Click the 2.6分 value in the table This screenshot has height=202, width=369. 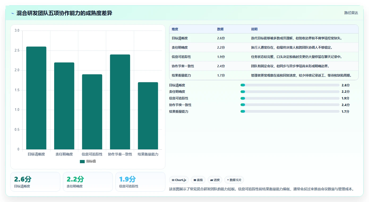point(221,38)
